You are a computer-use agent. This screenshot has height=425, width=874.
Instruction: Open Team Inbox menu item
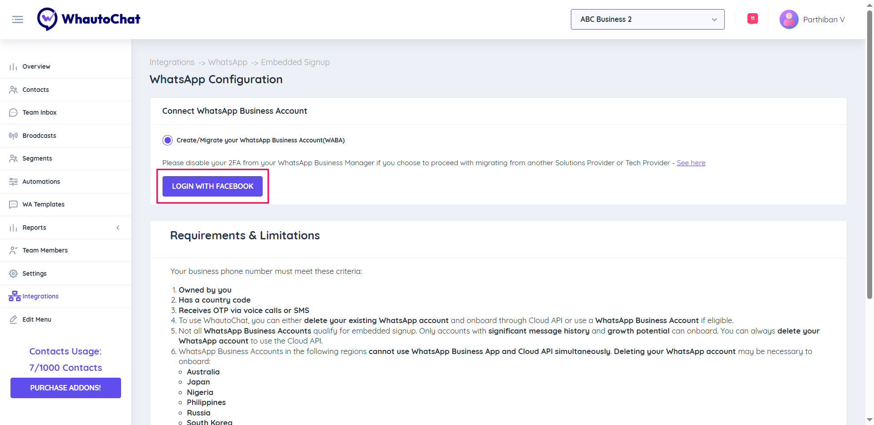(x=40, y=112)
